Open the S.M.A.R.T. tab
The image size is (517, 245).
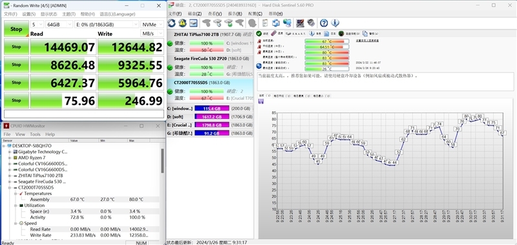(x=296, y=34)
